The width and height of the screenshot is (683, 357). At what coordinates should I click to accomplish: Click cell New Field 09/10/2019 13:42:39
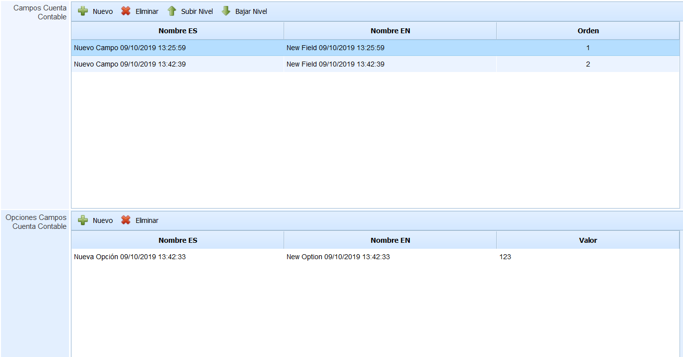coord(335,64)
